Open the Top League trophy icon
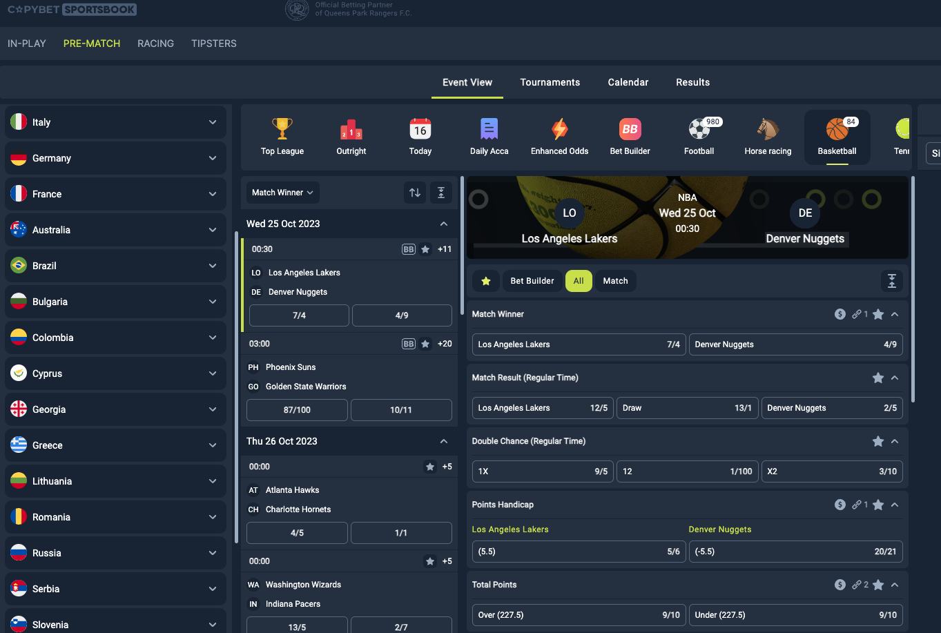The image size is (941, 633). tap(282, 129)
